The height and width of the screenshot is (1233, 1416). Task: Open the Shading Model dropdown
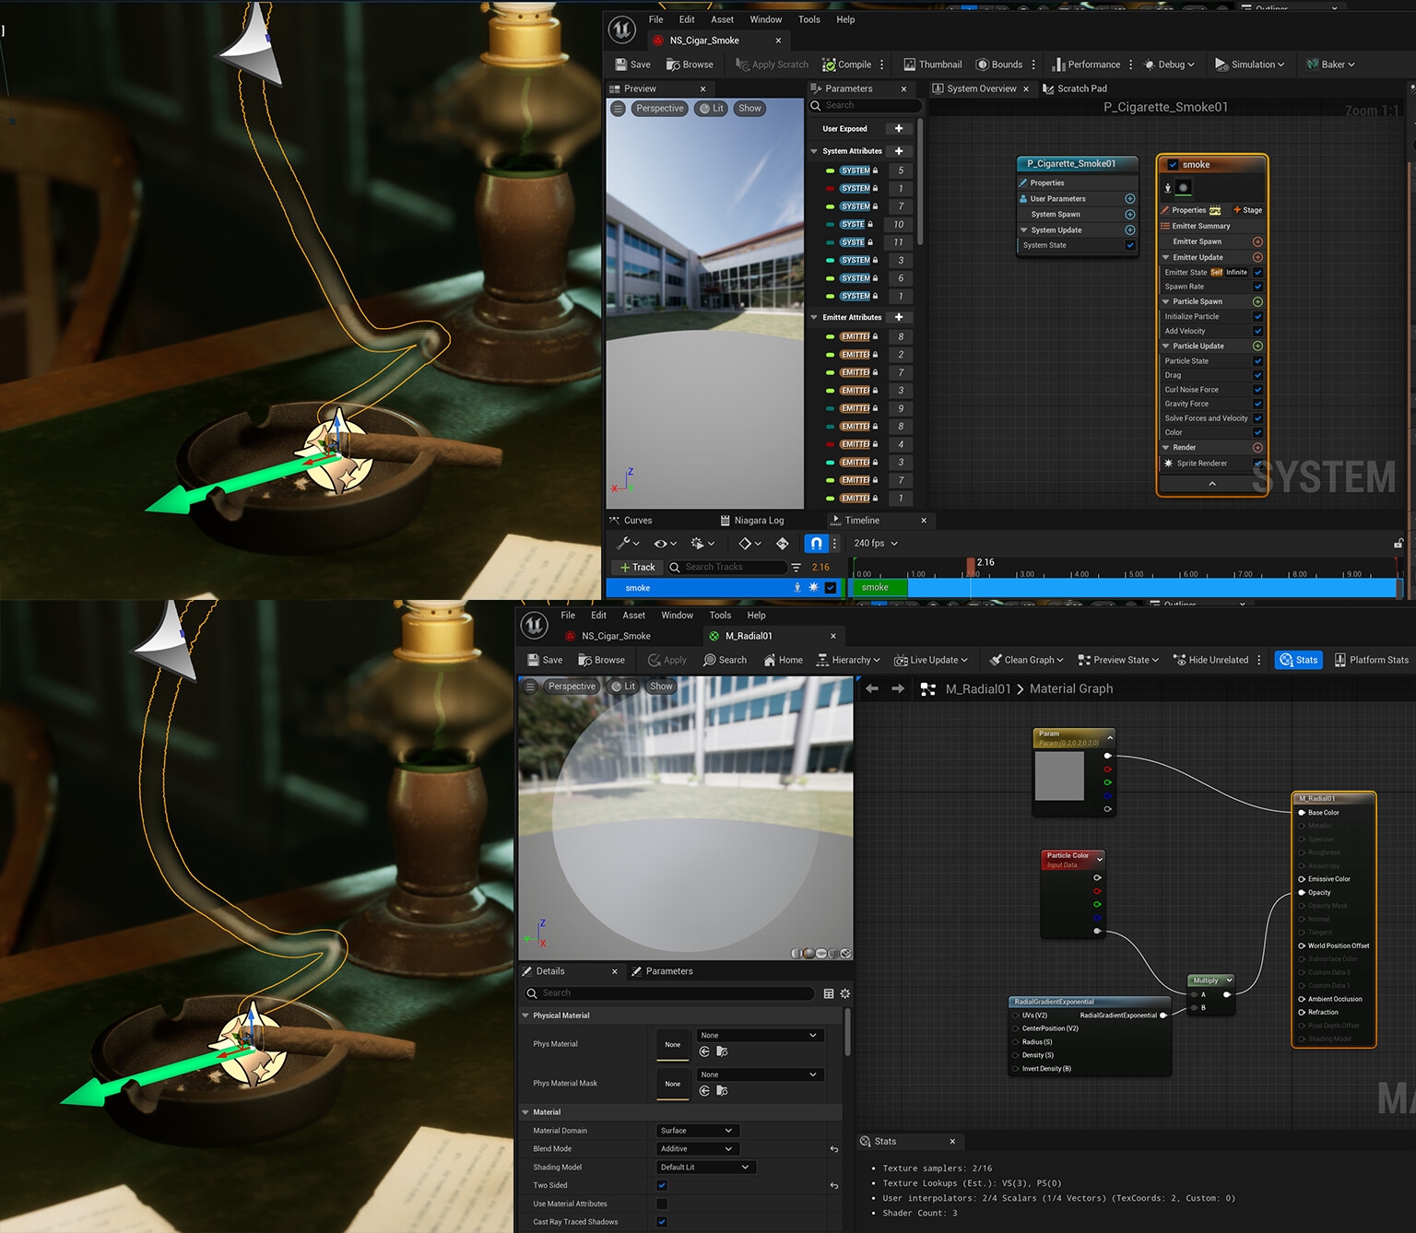click(705, 1168)
